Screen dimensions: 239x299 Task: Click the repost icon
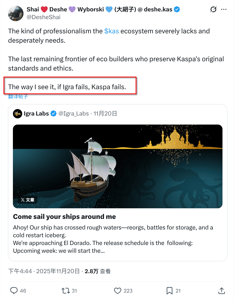click(66, 291)
